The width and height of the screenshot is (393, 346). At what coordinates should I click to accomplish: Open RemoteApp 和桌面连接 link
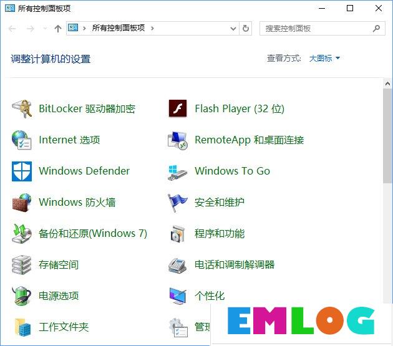(250, 140)
